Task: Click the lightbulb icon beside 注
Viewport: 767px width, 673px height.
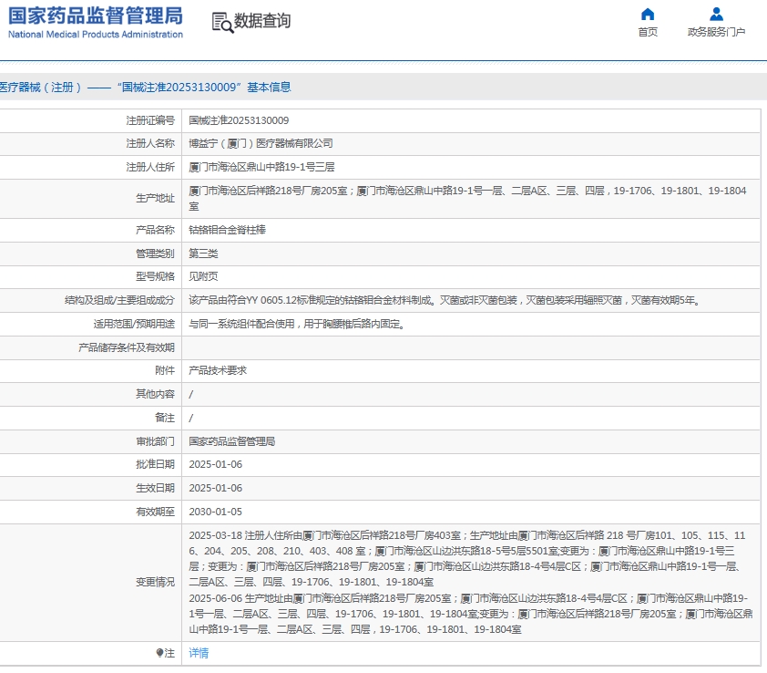Action: [159, 653]
